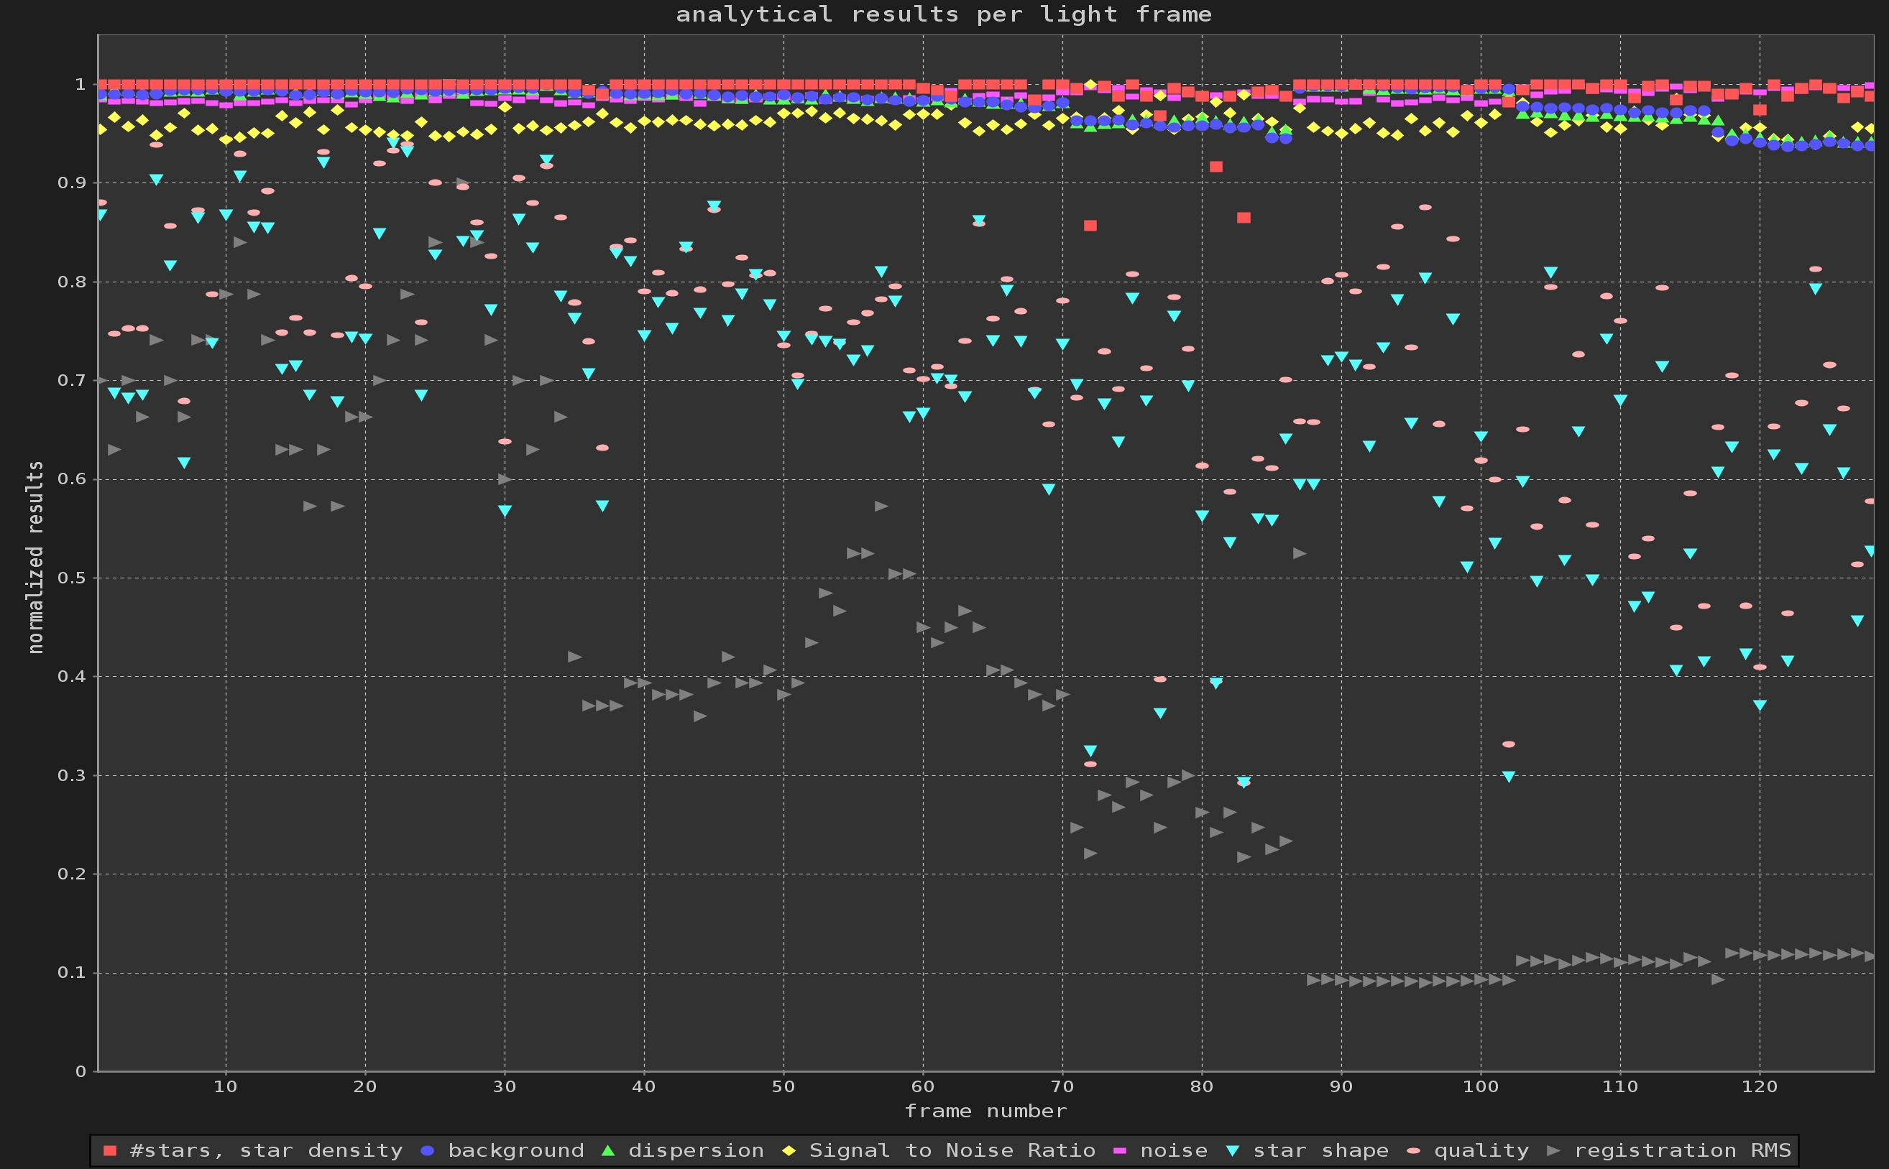Click the y-axis tick label 0.5

click(x=71, y=578)
